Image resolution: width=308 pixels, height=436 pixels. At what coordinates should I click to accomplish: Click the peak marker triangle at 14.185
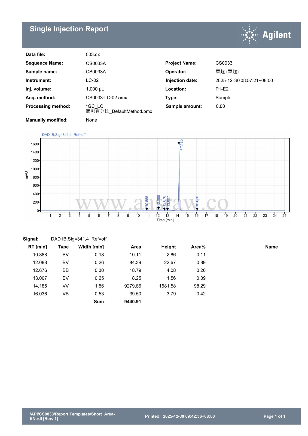179,143
